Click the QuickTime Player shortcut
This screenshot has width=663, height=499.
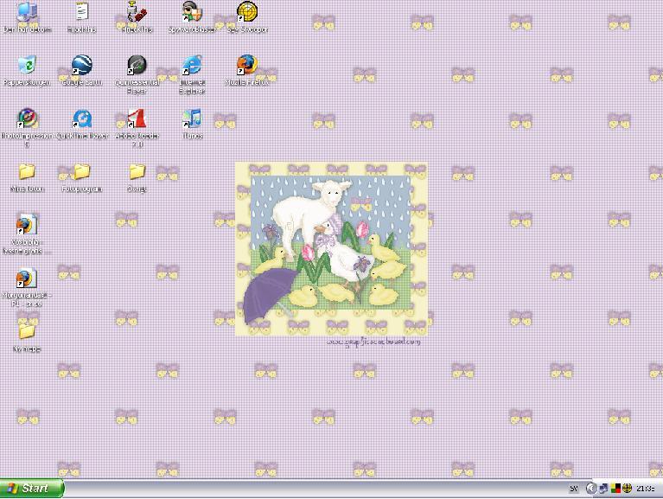coord(82,118)
